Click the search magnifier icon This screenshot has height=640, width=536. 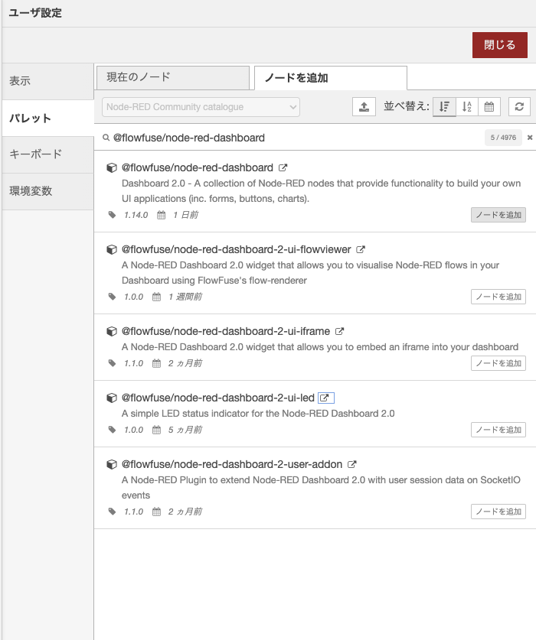[x=106, y=138]
